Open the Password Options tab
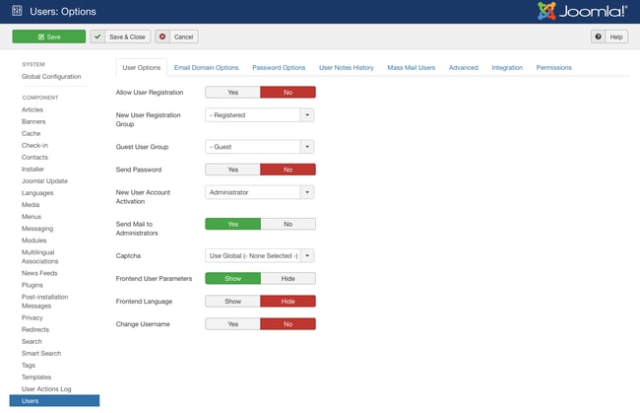The image size is (640, 413). coord(279,67)
